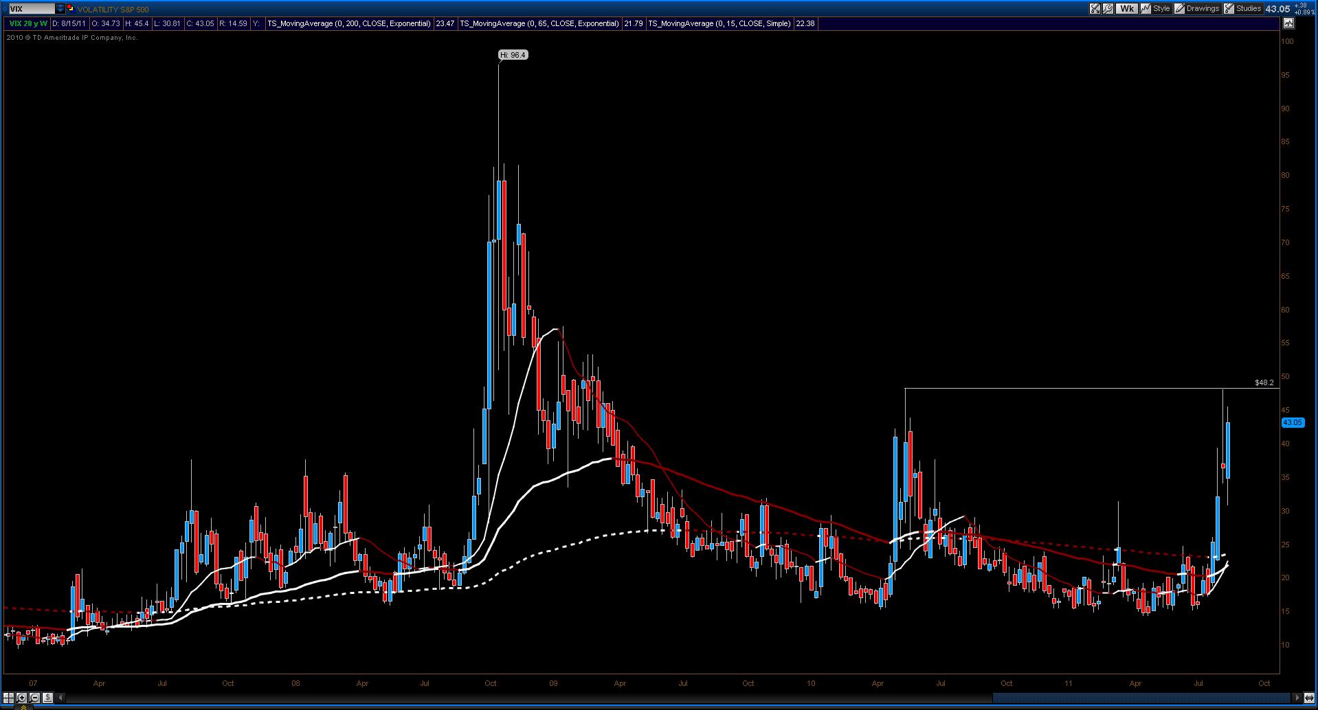
Task: Click the 100 level on the price axis
Action: pos(1288,41)
